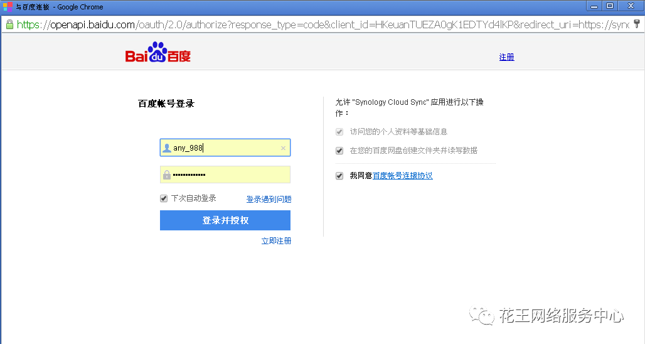This screenshot has height=344, width=645.
Task: Maximize the Chrome window
Action: click(x=610, y=6)
